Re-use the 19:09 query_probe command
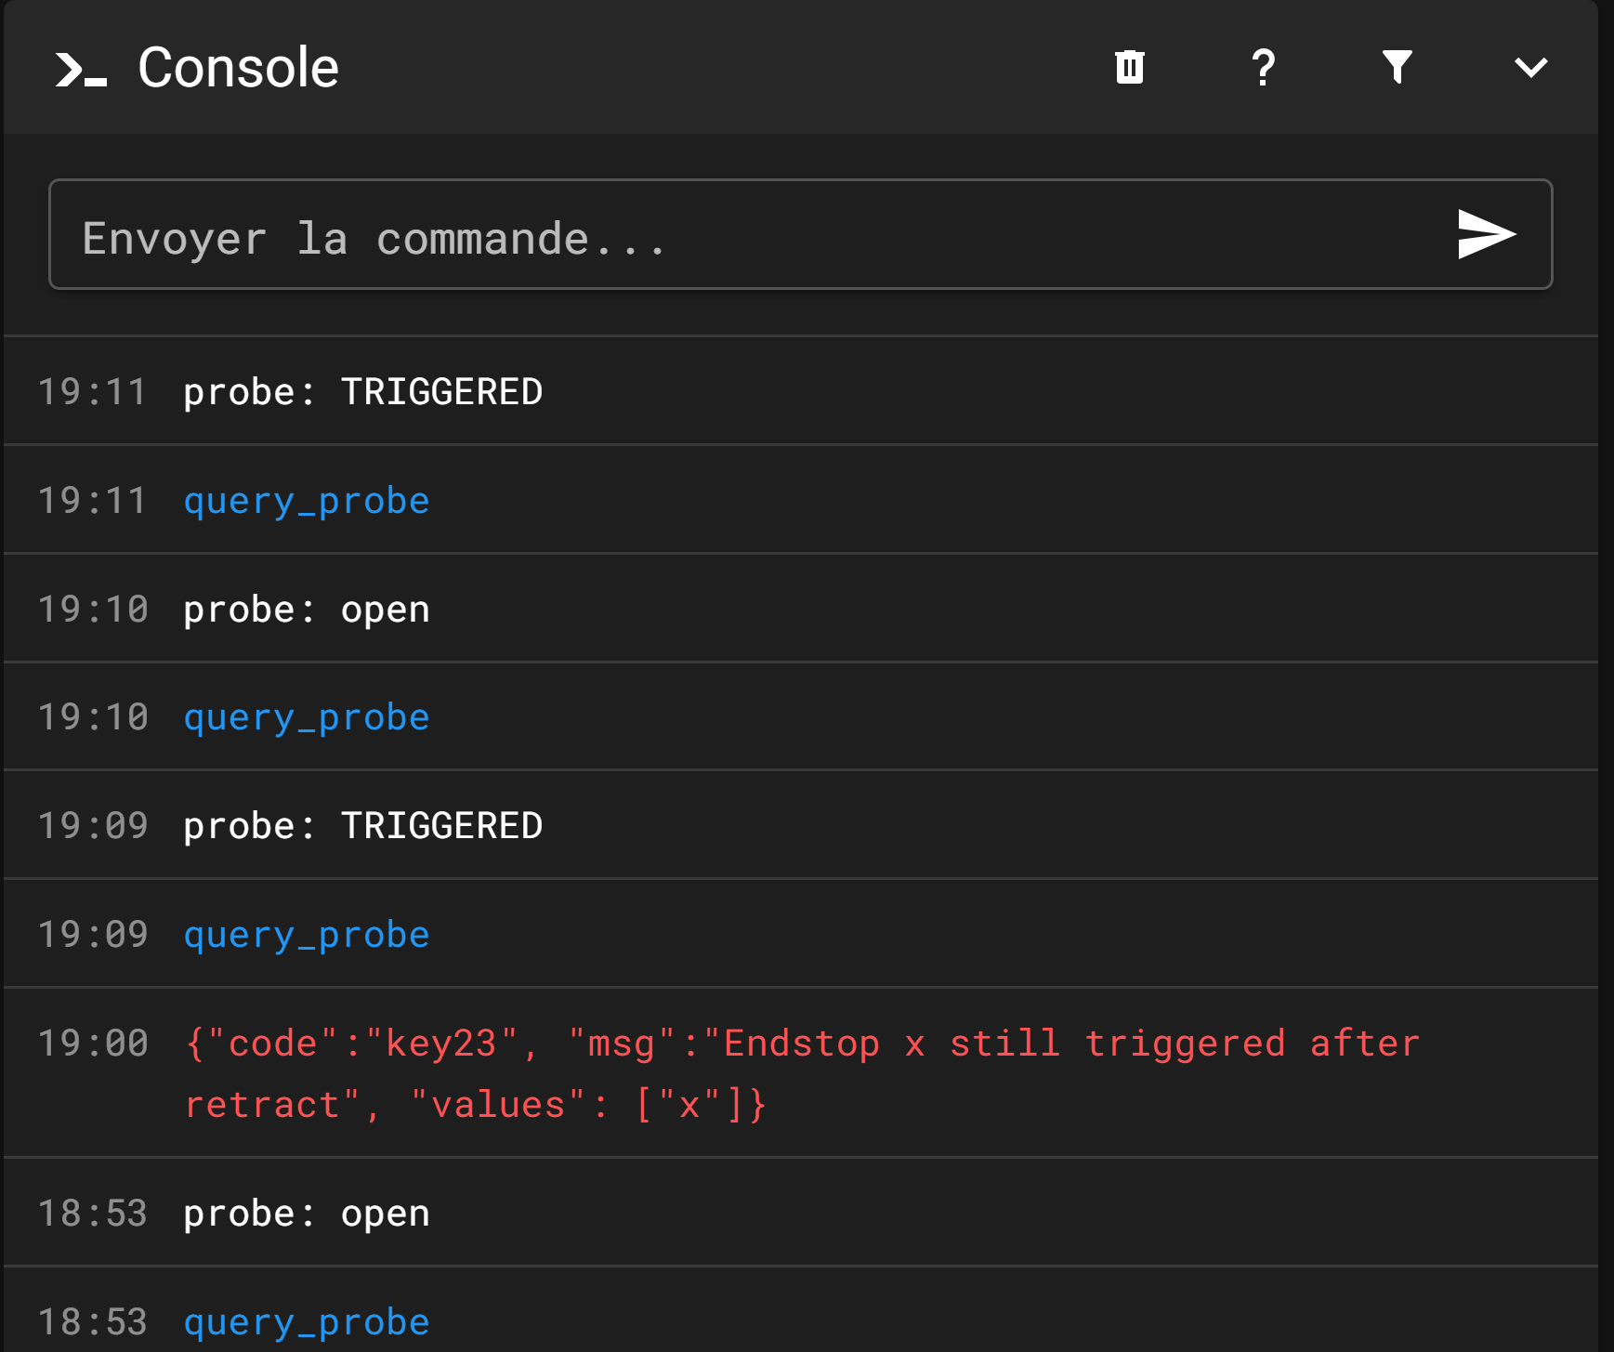Viewport: 1614px width, 1352px height. [307, 935]
